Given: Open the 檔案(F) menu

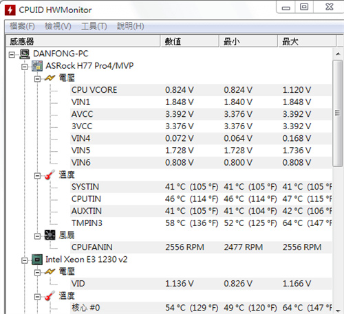Looking at the screenshot, I should coord(22,26).
